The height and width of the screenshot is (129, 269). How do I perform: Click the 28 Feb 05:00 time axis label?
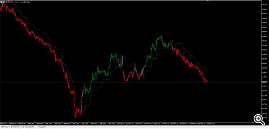pyautogui.click(x=13, y=124)
